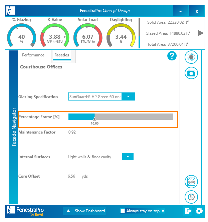This screenshot has height=222, width=208.
Task: Switch to the Performance tab
Action: (x=33, y=55)
